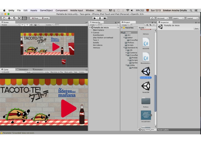Adjust Project icon size slider
The width and height of the screenshot is (201, 143).
pyautogui.click(x=150, y=130)
